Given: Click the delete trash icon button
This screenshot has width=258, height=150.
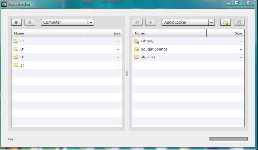Looking at the screenshot, I should (240, 23).
